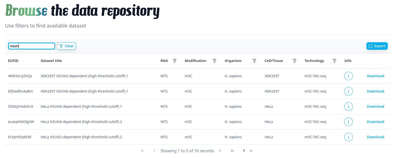Open the Modification column filter icon
Screen dimensions: 397x158
(215, 61)
